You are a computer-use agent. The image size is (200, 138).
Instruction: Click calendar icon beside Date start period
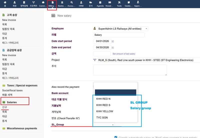pos(113,41)
